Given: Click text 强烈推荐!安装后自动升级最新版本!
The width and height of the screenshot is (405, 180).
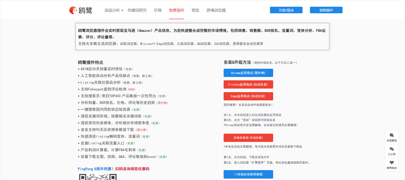Looking at the screenshot, I should pyautogui.click(x=248, y=105).
